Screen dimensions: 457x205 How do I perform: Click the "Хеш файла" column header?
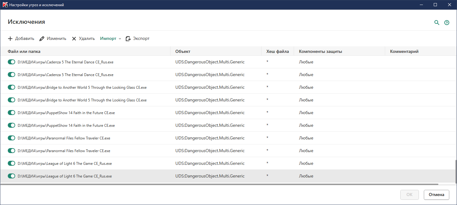click(x=278, y=51)
